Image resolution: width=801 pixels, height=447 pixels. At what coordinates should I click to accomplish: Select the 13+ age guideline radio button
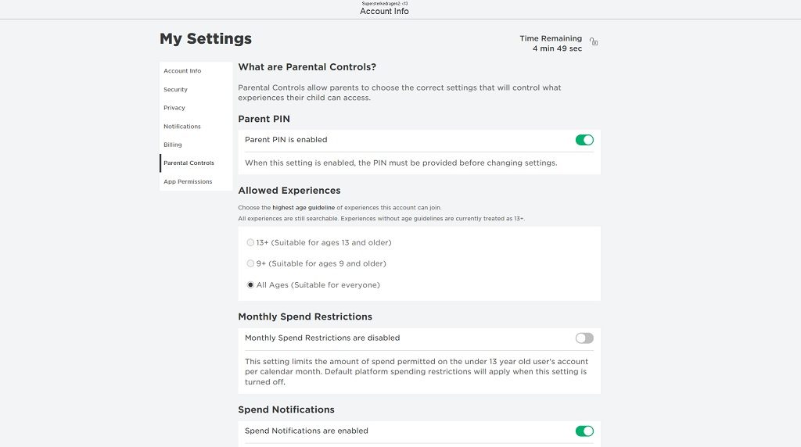250,242
